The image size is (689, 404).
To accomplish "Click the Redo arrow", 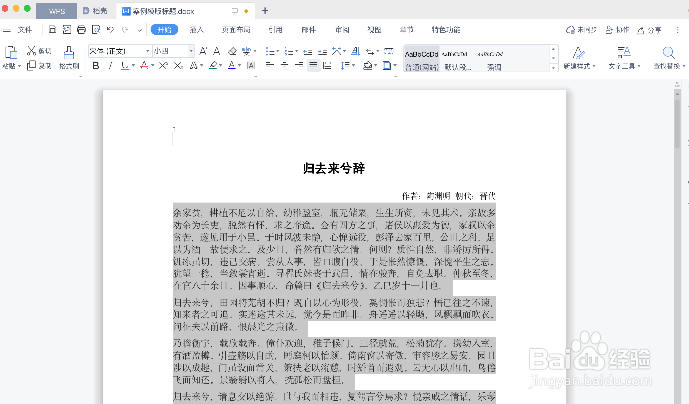I will tap(125, 29).
